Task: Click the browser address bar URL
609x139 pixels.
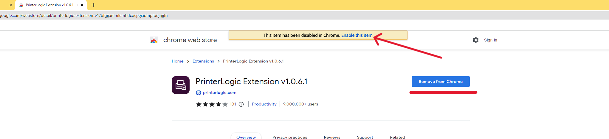Action: 84,15
